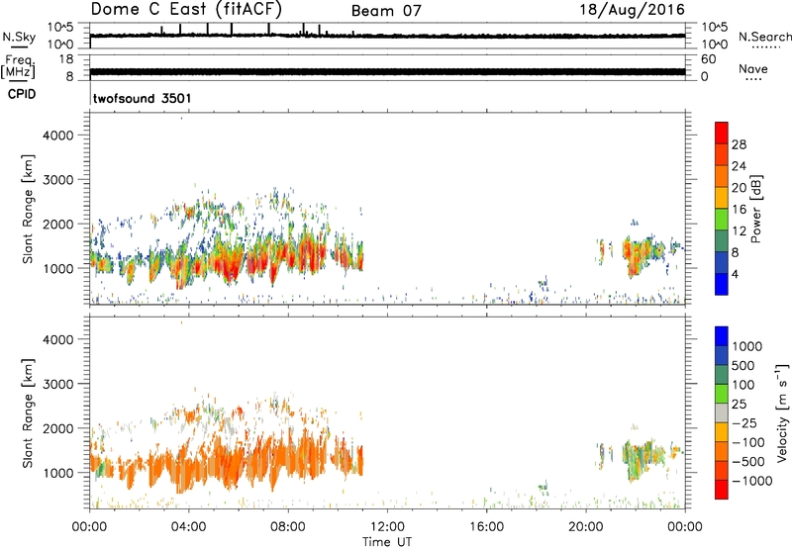Image resolution: width=792 pixels, height=548 pixels.
Task: Click the '16' power colorbar label
Action: coord(739,210)
